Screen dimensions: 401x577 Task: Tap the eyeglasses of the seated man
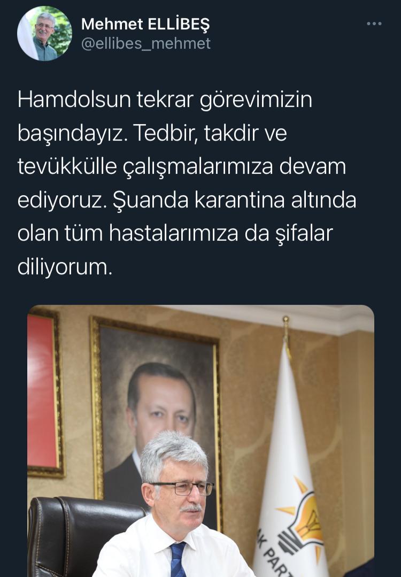click(x=182, y=489)
